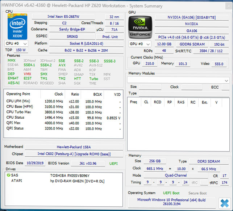
Task: Click the NVIDIA (GA106) [GIGABYTE] field
Action: click(192, 17)
